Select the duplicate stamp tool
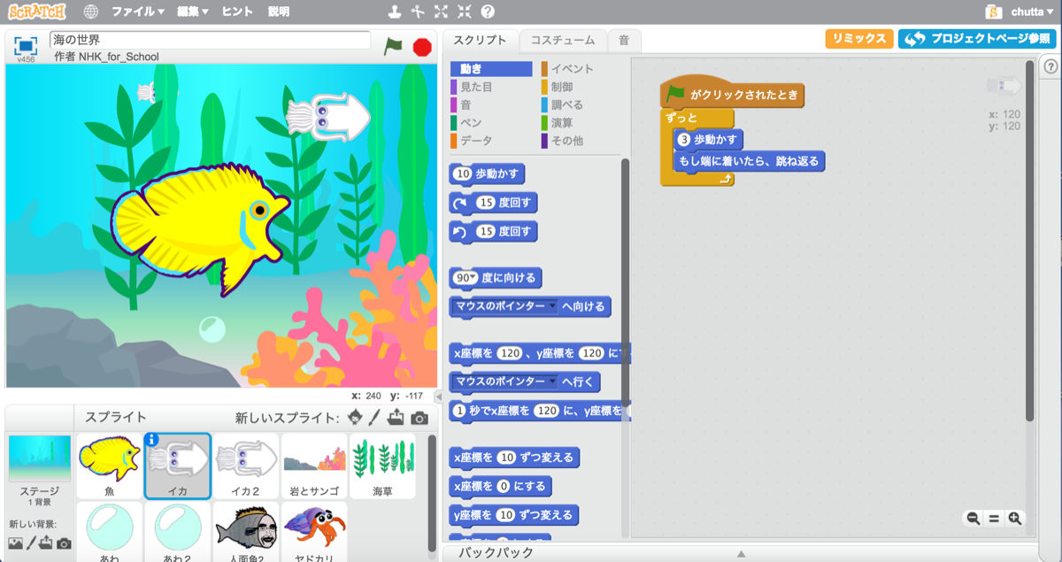This screenshot has width=1062, height=562. [395, 12]
